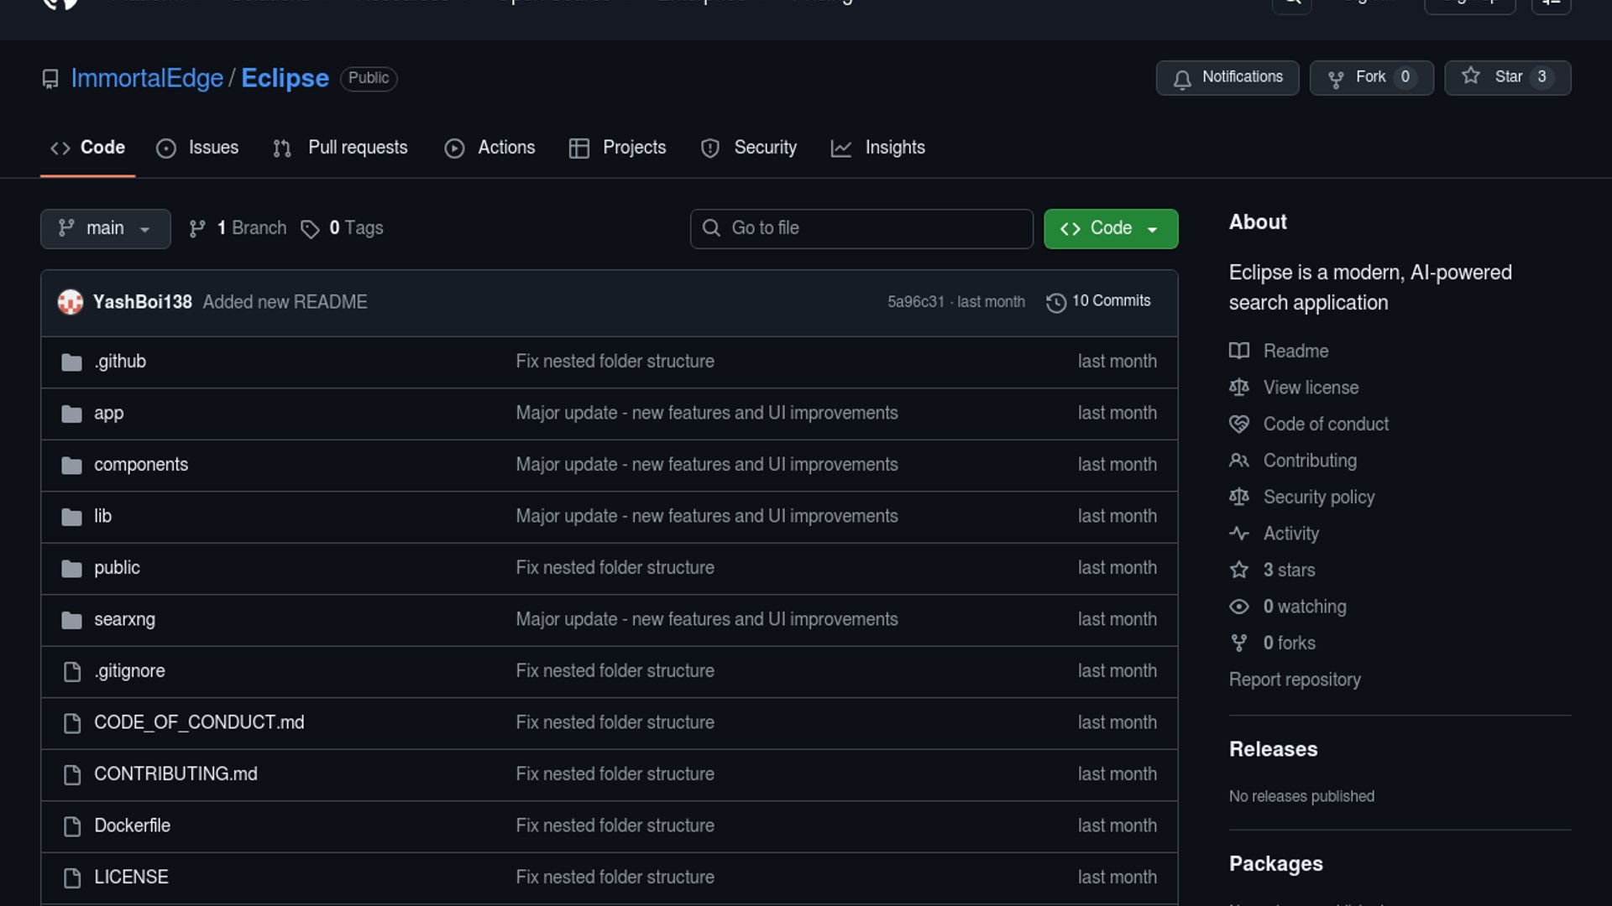Image resolution: width=1612 pixels, height=906 pixels.
Task: Click the ImmortalEdge owner link
Action: (147, 78)
